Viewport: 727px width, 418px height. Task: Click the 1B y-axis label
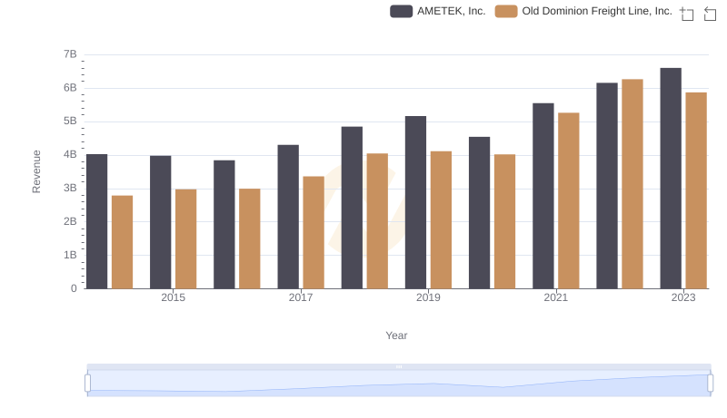tap(70, 255)
